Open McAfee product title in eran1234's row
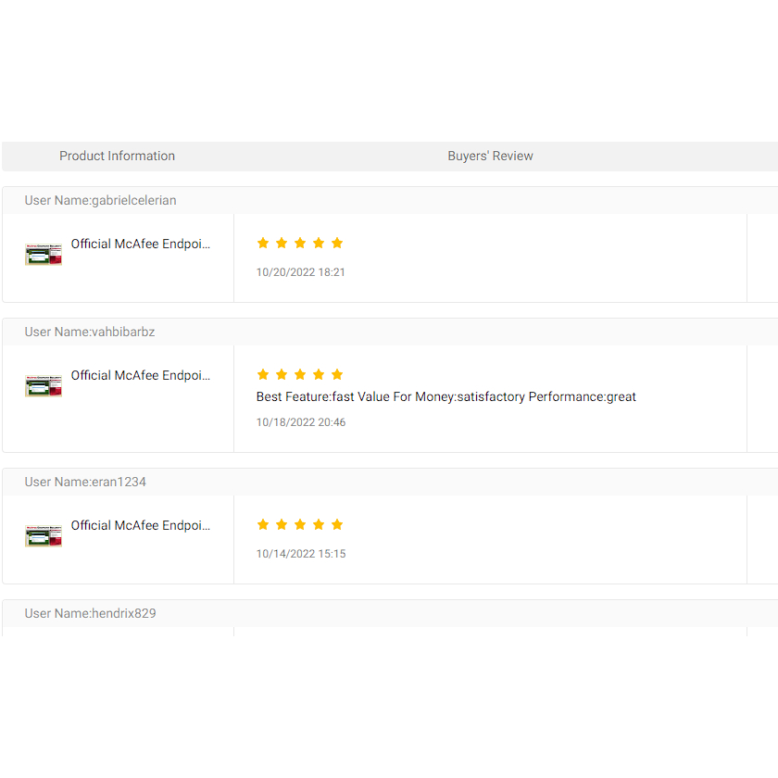Screen dimensions: 778x778 (141, 525)
